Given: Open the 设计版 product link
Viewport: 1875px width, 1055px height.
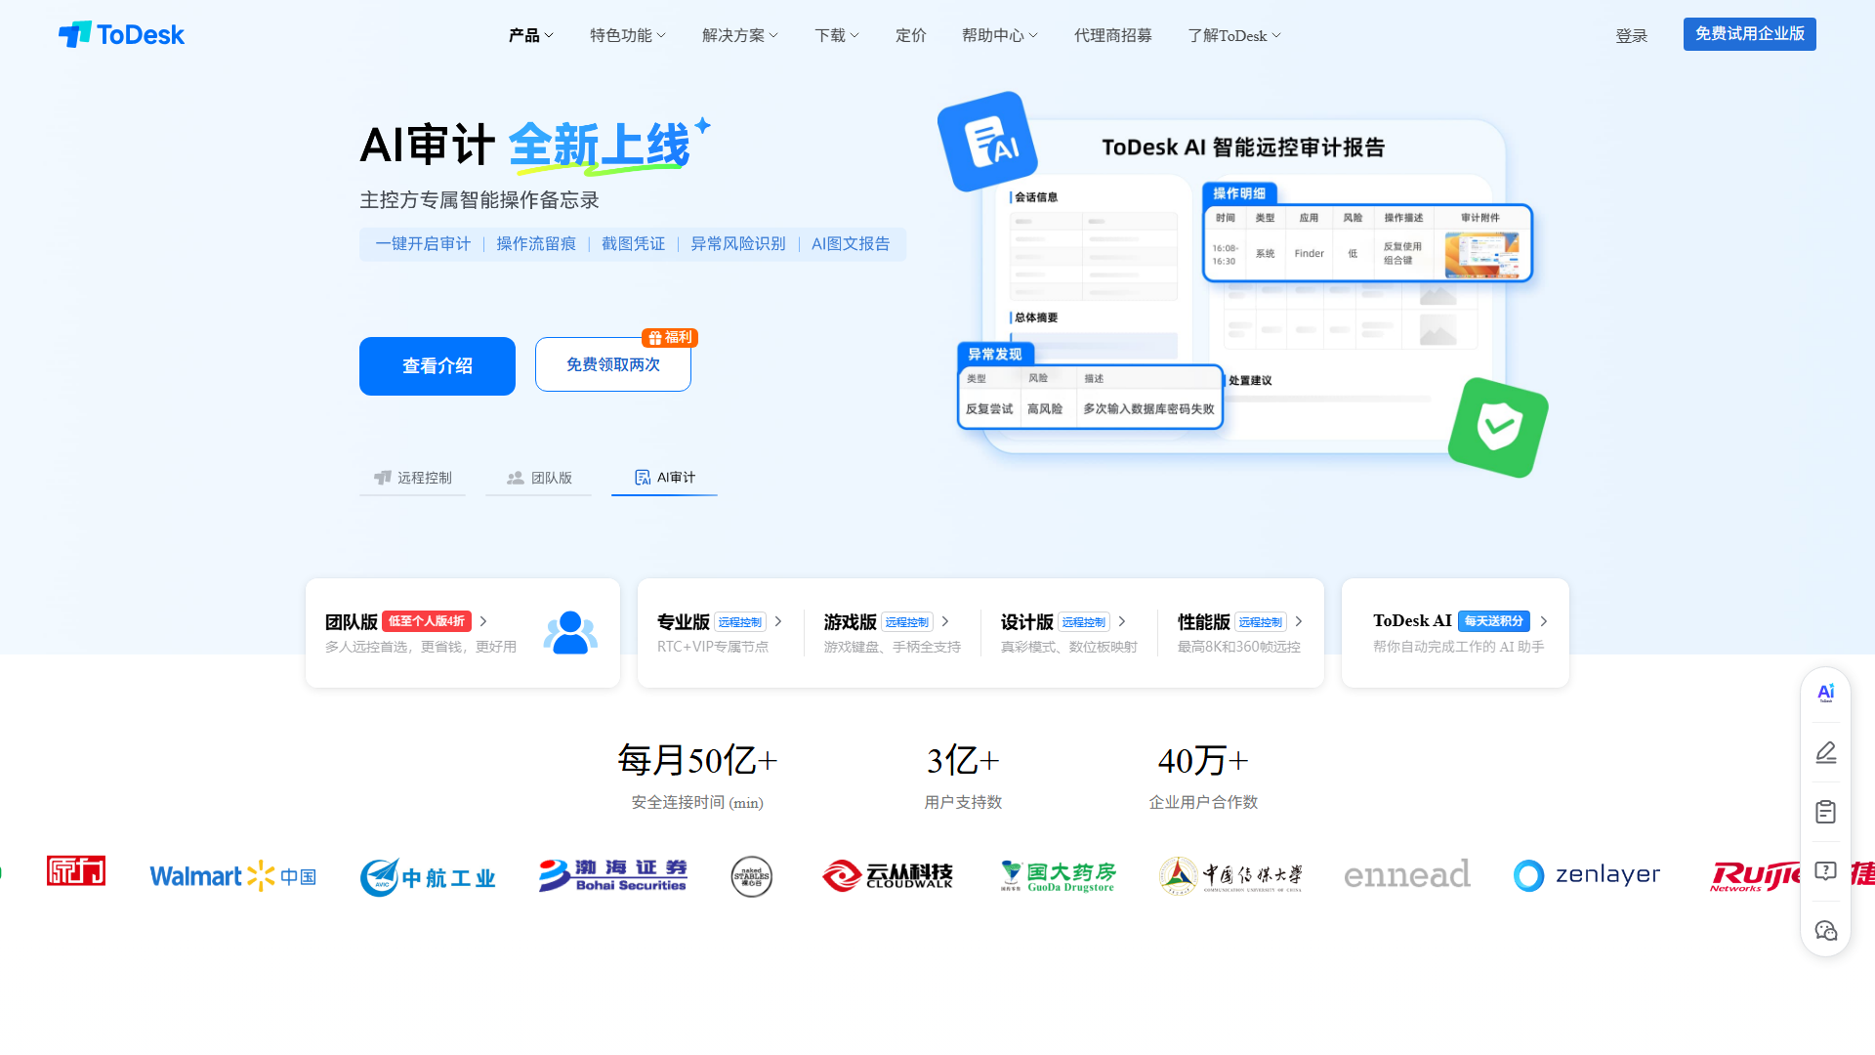Looking at the screenshot, I should coord(1026,622).
